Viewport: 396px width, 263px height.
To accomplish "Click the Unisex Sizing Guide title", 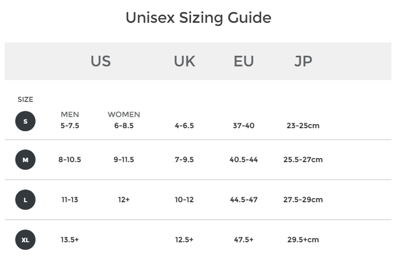I will click(x=198, y=17).
